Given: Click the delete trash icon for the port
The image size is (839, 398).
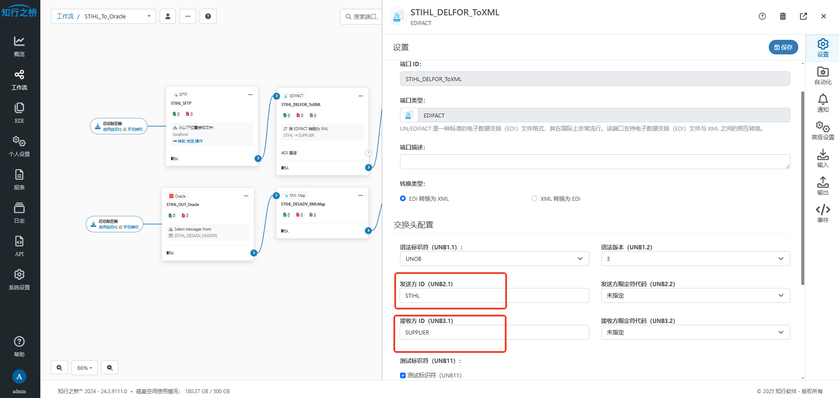Looking at the screenshot, I should [782, 16].
